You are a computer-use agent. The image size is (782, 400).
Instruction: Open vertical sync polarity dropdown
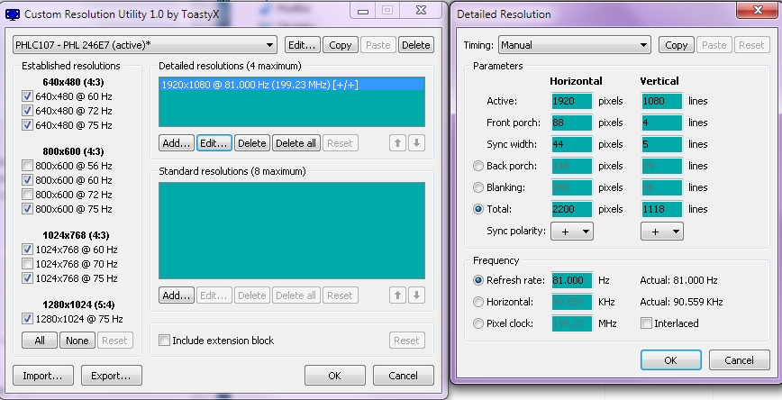point(661,231)
